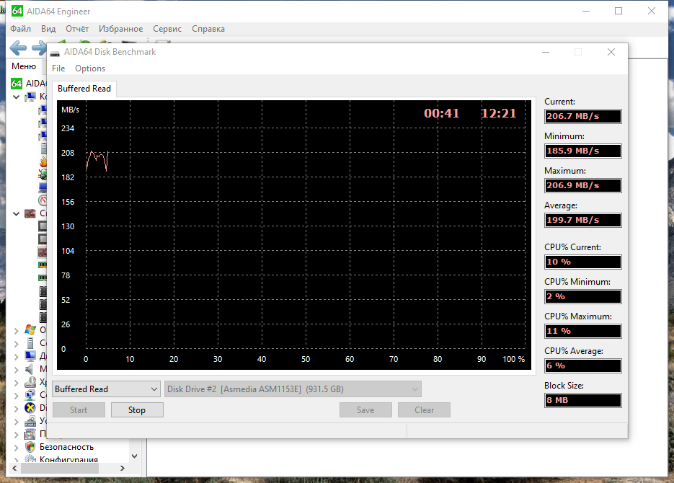Open the Избранное menu
The image size is (674, 483).
click(x=121, y=29)
